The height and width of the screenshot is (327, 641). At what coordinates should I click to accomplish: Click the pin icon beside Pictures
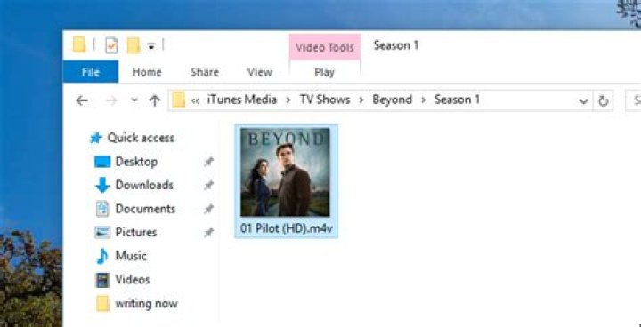(x=209, y=233)
